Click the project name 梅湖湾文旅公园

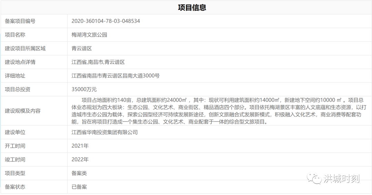click(90, 35)
